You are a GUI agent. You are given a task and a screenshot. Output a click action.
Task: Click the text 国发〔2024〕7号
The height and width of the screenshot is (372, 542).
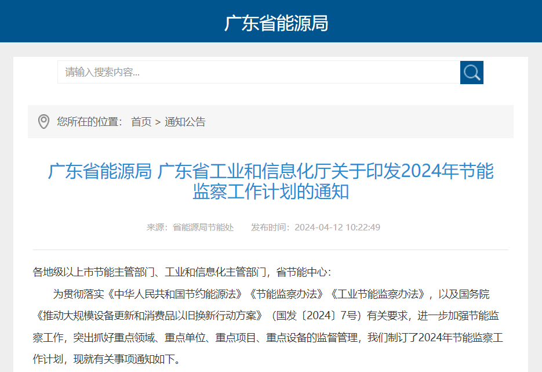[317, 316]
